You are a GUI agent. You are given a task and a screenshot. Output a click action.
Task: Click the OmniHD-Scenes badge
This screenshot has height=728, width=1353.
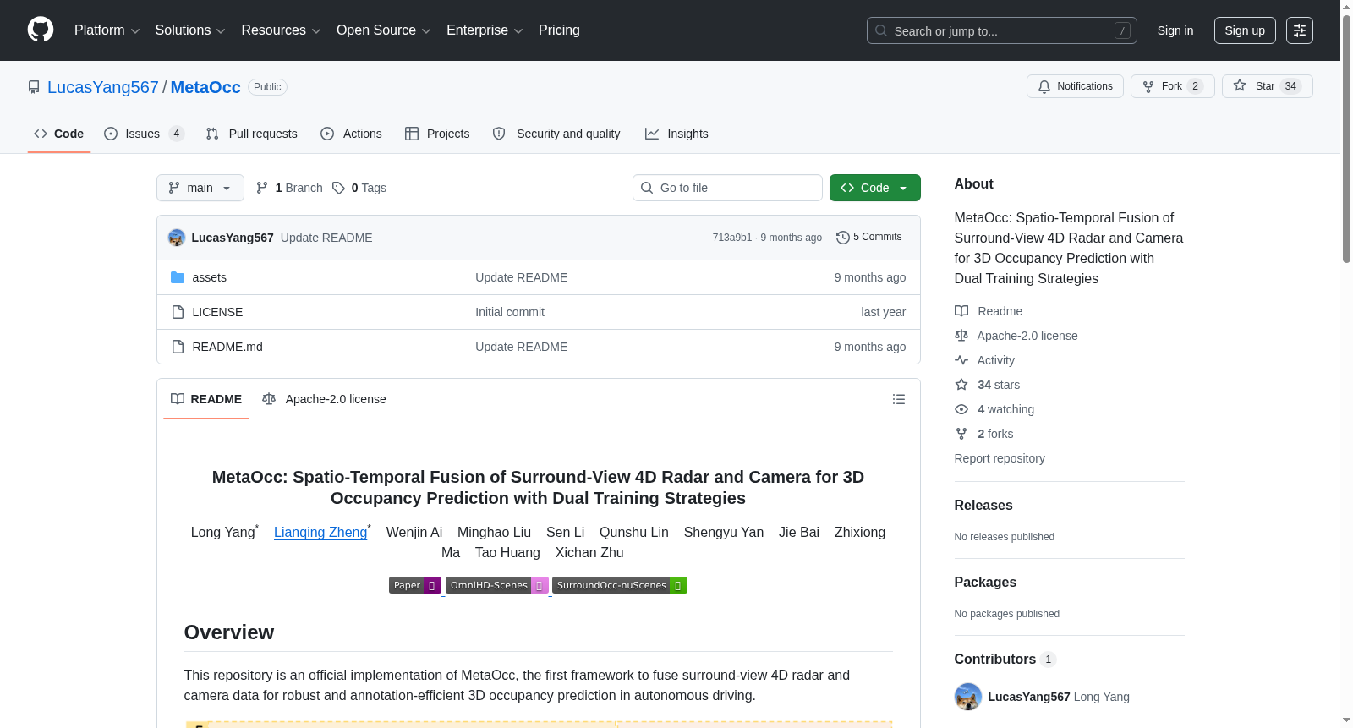[x=497, y=585]
